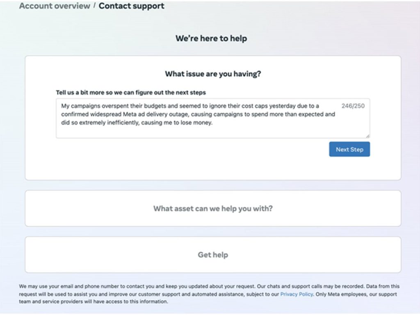This screenshot has height=315, width=420.
Task: Click the breadcrumb slash separator
Action: click(x=94, y=6)
